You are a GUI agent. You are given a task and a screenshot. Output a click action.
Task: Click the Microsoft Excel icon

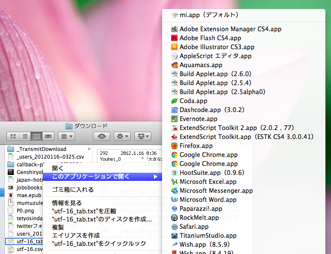pos(174,182)
